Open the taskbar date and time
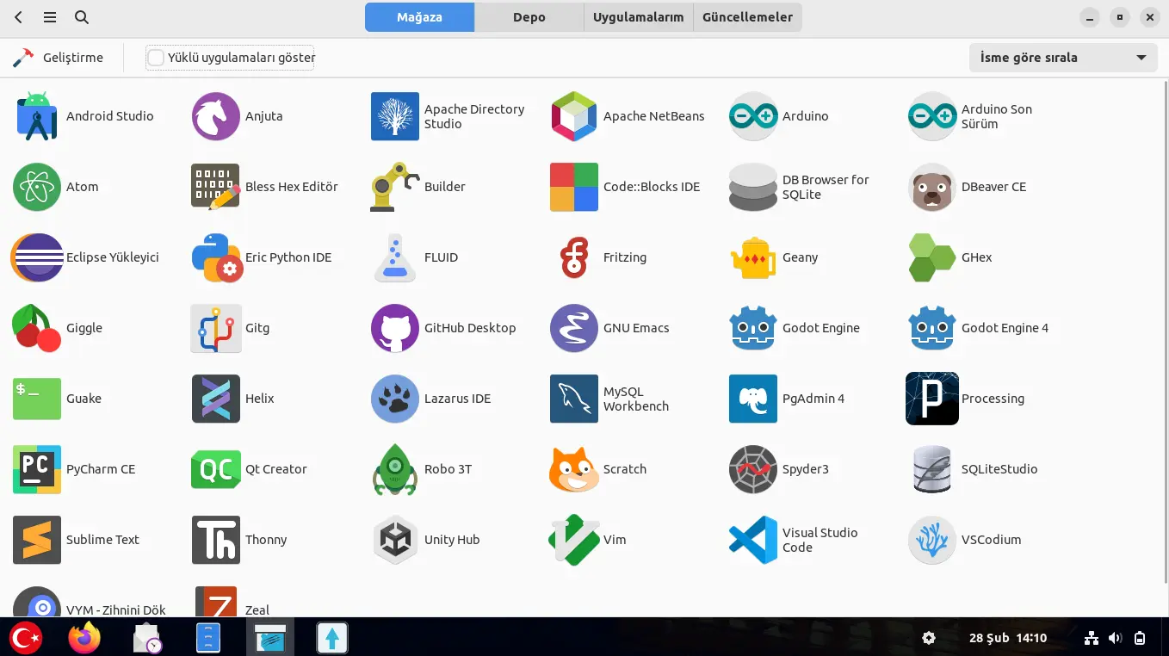The height and width of the screenshot is (656, 1169). click(x=1008, y=638)
